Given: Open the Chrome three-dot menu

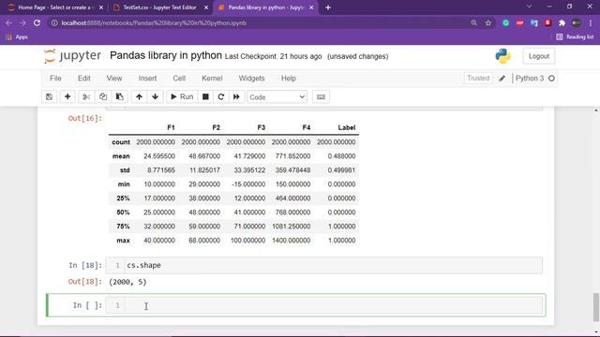Looking at the screenshot, I should [x=591, y=22].
